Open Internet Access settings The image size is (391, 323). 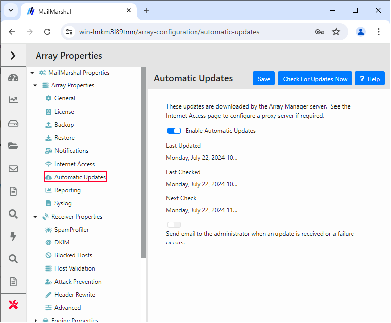[75, 164]
